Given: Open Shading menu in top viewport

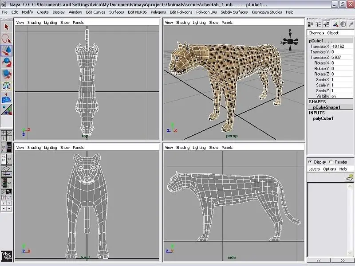Looking at the screenshot, I should (34, 23).
